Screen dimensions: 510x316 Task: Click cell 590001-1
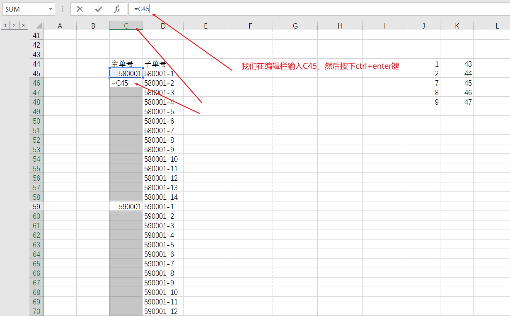pos(163,206)
